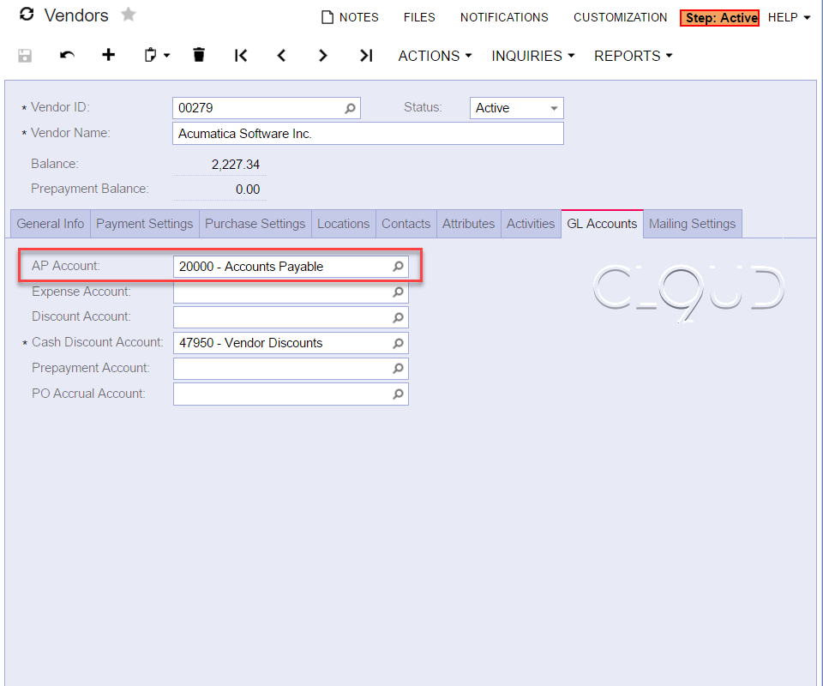Open Cash Discount Account lookup magnifier

tap(399, 343)
